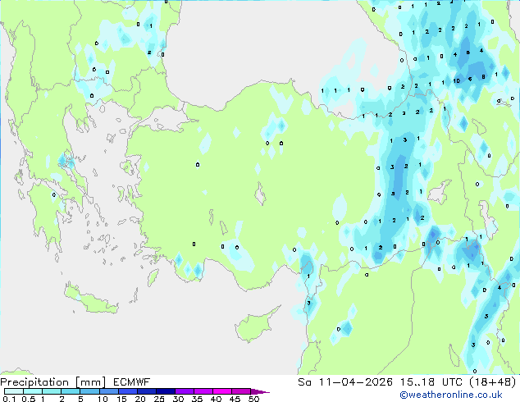Image resolution: width=520 pixels, height=402 pixels.
Task: Select the 0.1–0.5 mm palest legend swatch
Action: coord(14,391)
